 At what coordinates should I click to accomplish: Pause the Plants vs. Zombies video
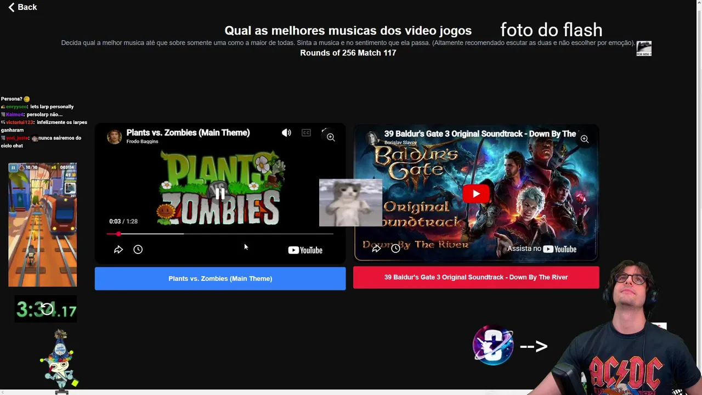coord(219,193)
